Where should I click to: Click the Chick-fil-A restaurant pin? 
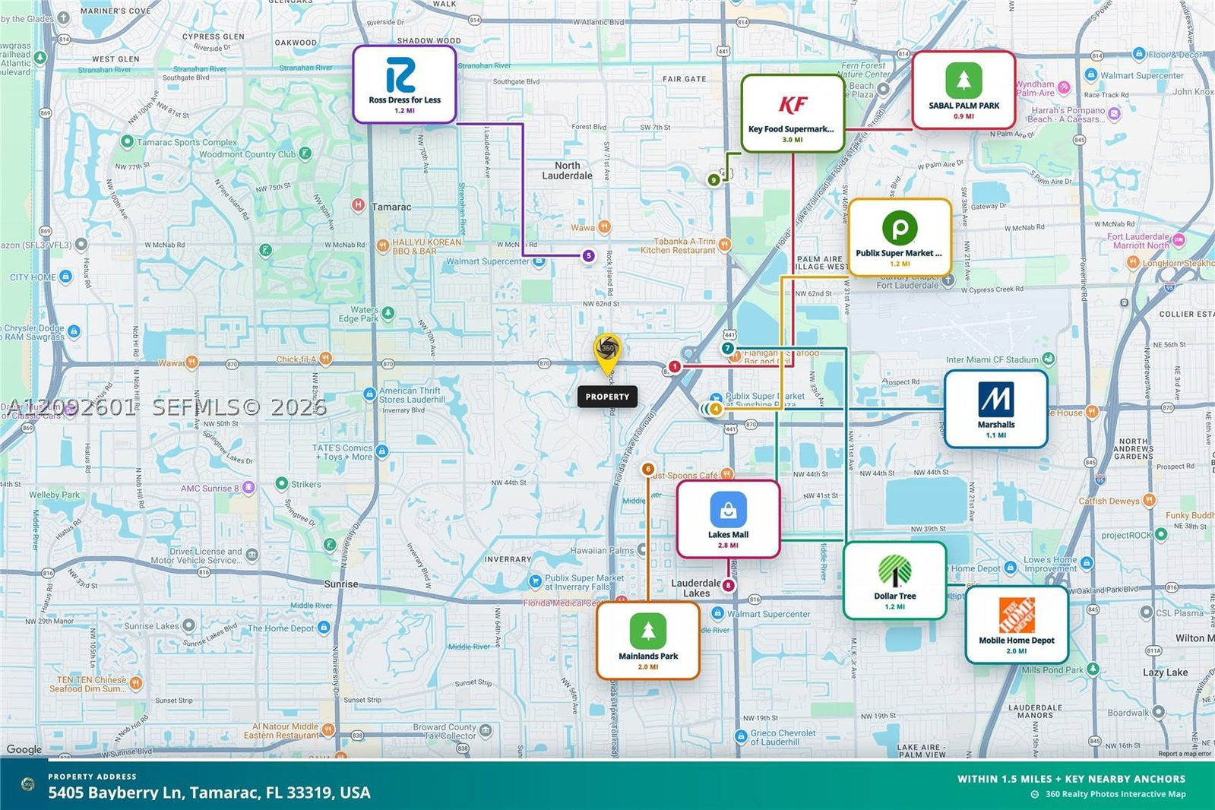pos(326,359)
